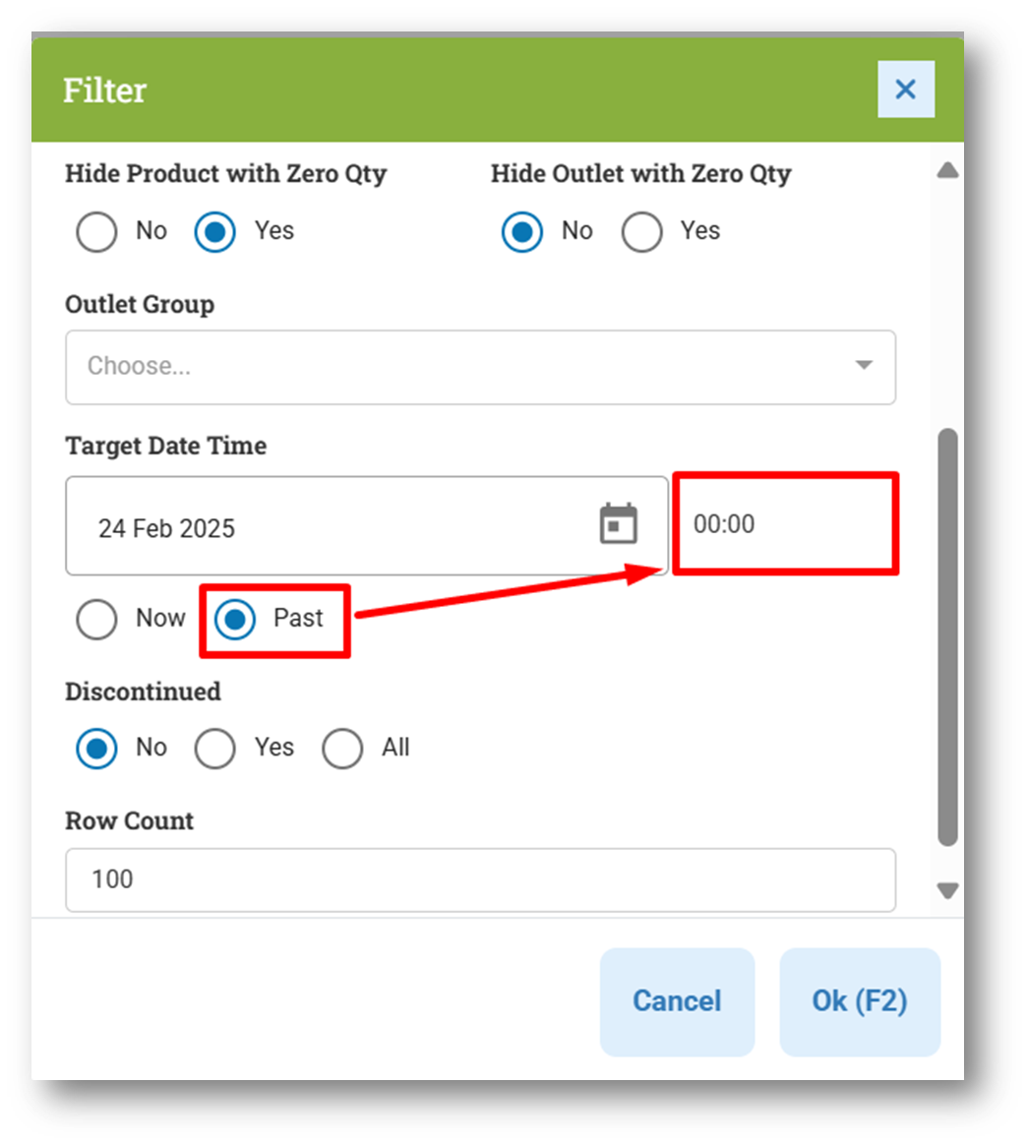
Task: Close the Filter dialog with X icon
Action: coord(905,89)
